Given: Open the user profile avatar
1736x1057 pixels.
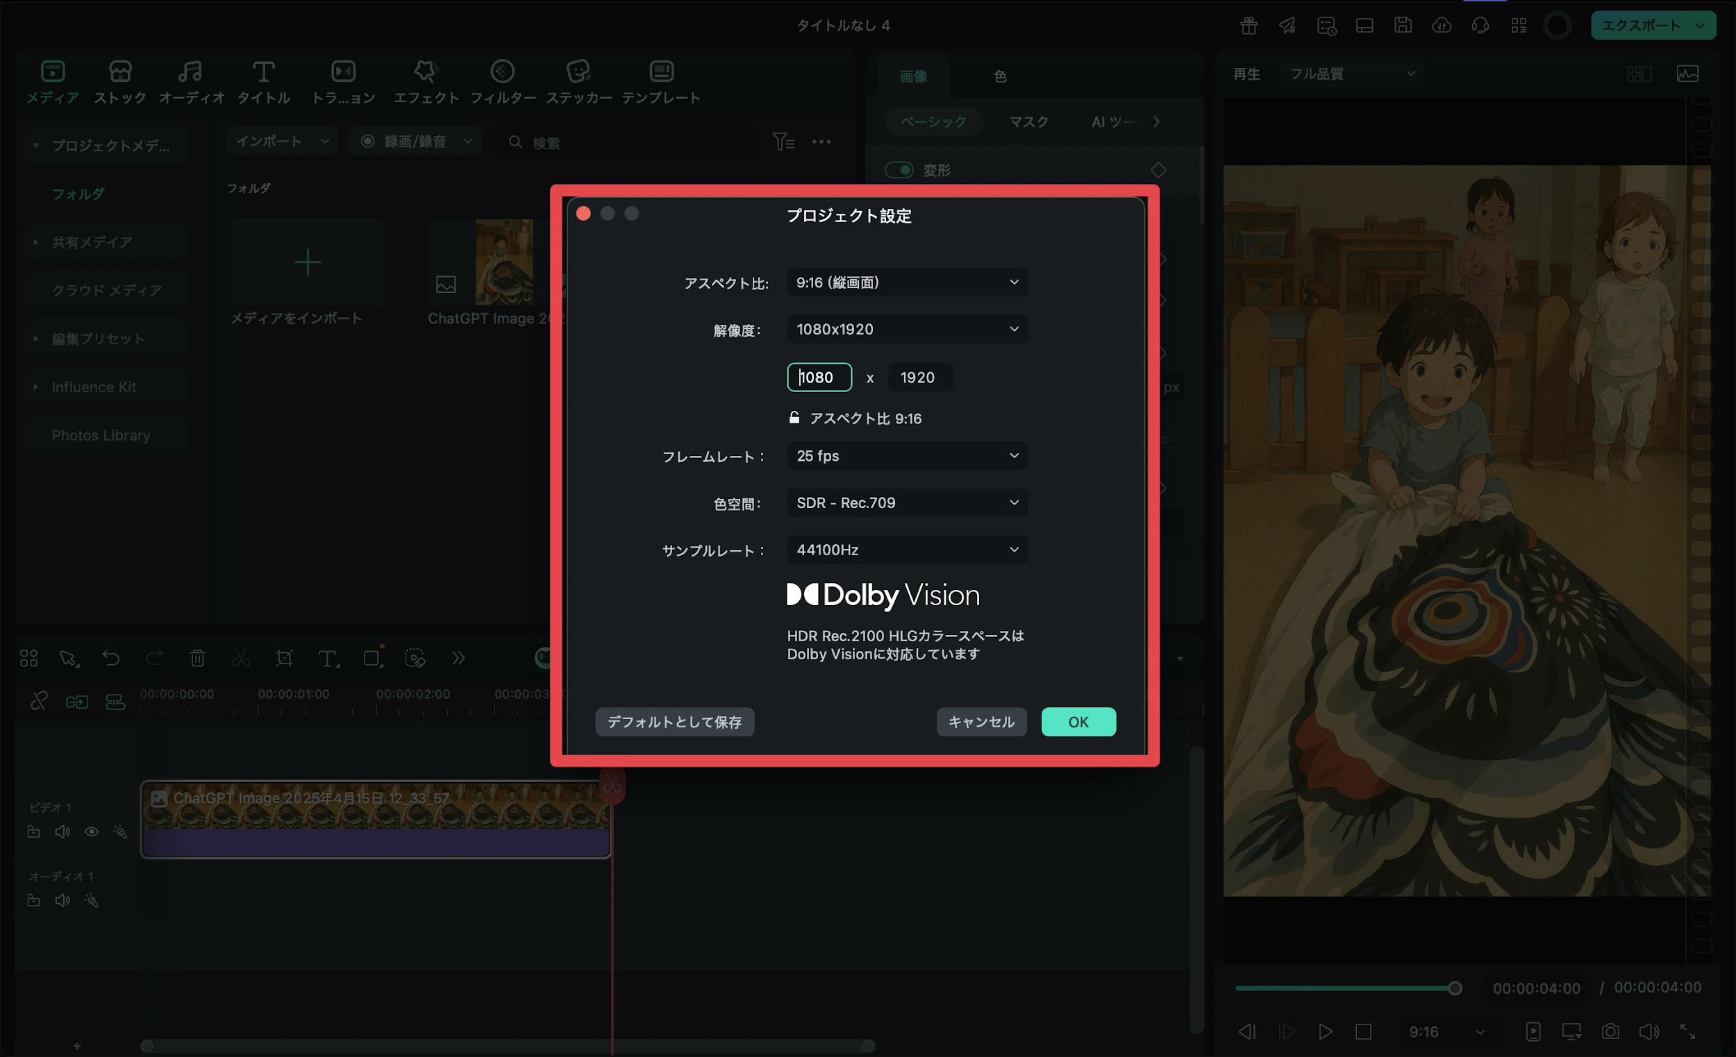Looking at the screenshot, I should click(1557, 26).
